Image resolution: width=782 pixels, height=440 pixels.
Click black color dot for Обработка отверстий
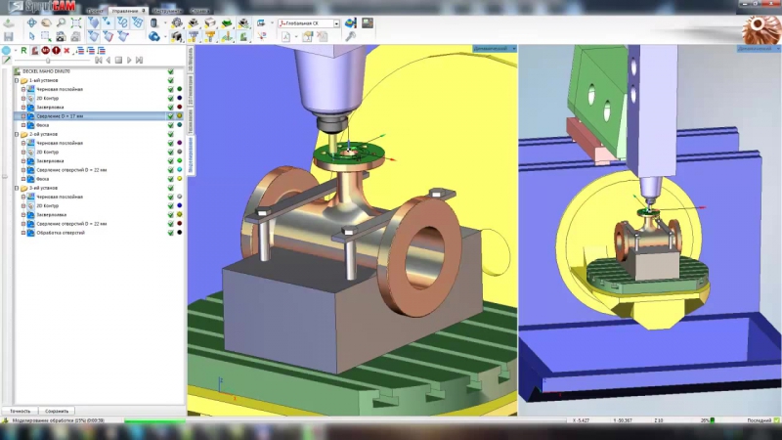[180, 233]
